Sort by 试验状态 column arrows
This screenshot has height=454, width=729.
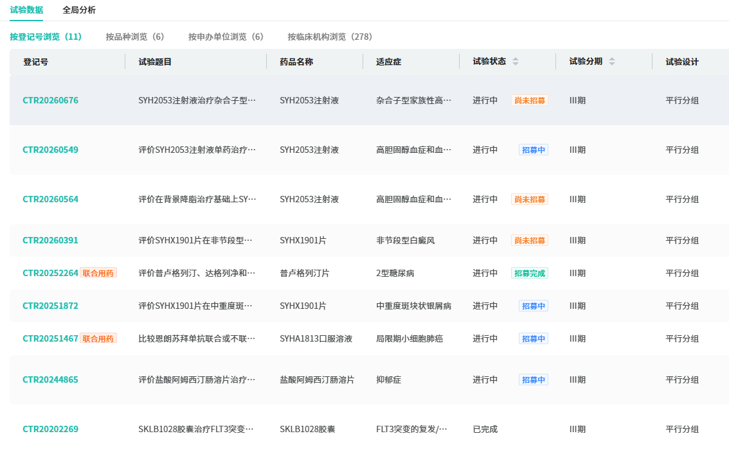click(x=515, y=62)
